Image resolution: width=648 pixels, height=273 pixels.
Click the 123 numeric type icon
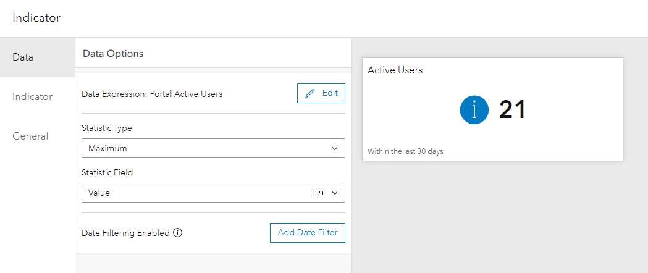[x=319, y=193]
